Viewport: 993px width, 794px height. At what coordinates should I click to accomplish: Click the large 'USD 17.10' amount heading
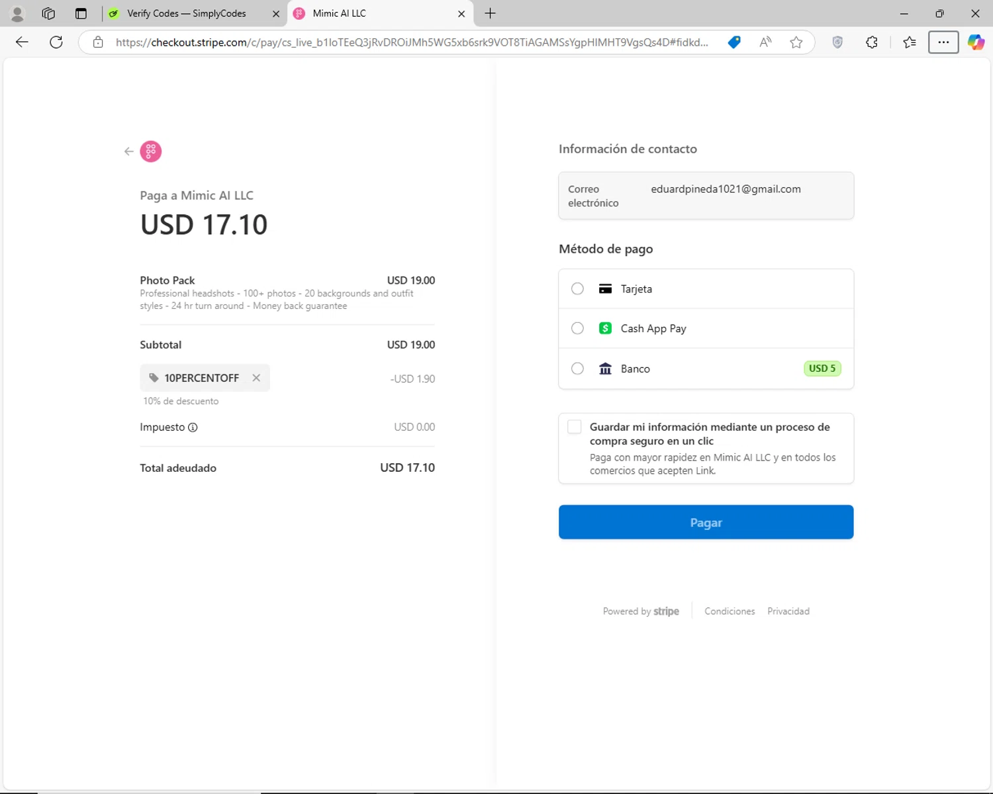coord(204,225)
